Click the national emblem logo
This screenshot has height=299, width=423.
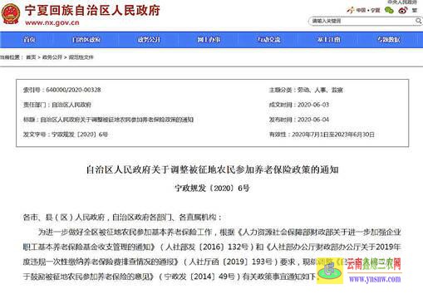(11, 14)
